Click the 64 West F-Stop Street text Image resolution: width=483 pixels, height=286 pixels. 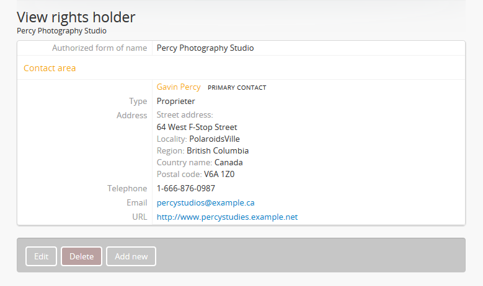[197, 127]
